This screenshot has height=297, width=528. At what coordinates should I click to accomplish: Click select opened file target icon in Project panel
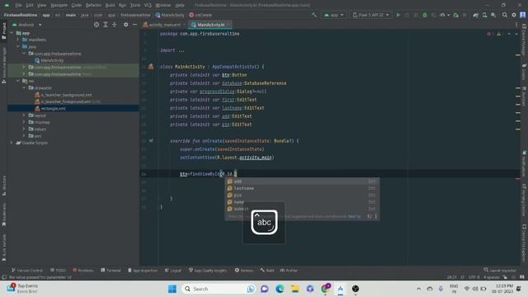[x=97, y=25]
